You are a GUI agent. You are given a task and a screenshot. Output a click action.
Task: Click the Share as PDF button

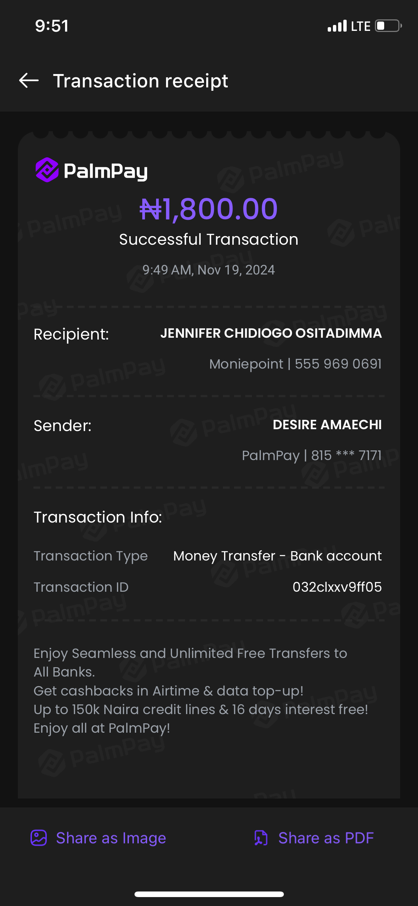[x=326, y=838]
